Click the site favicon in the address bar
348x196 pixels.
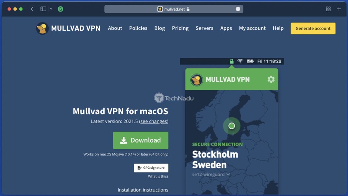tap(160, 9)
